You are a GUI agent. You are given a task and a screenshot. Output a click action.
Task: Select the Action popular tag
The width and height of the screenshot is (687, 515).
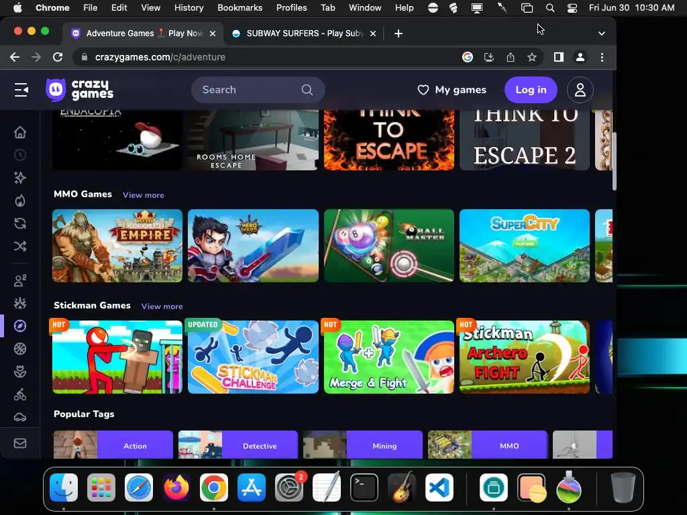[113, 445]
